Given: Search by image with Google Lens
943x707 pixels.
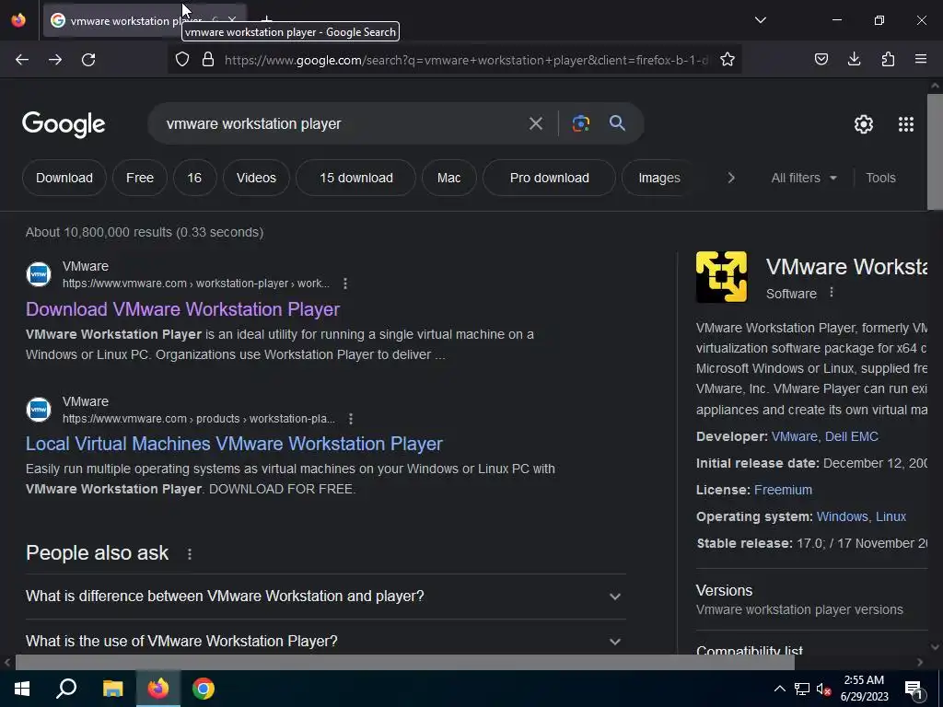Looking at the screenshot, I should (580, 124).
